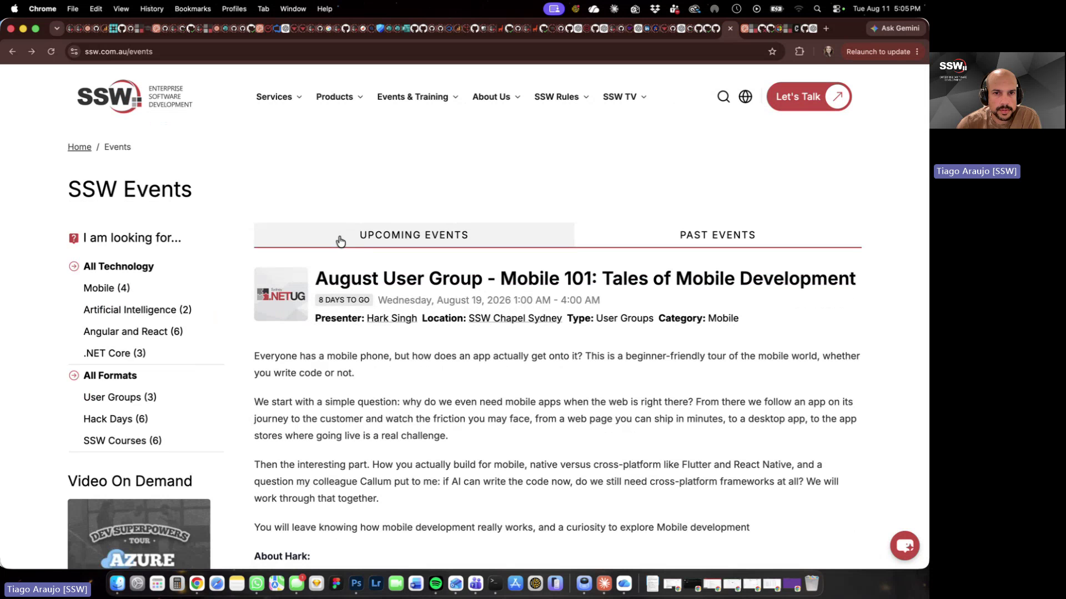Viewport: 1066px width, 599px height.
Task: Open the Dev Superpowers Azure video thumbnail
Action: pyautogui.click(x=139, y=534)
